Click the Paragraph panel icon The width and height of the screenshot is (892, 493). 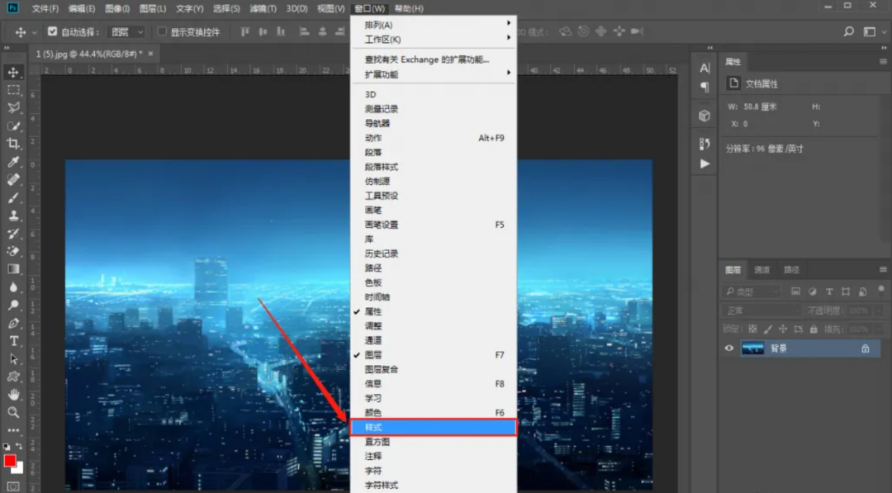pyautogui.click(x=704, y=85)
